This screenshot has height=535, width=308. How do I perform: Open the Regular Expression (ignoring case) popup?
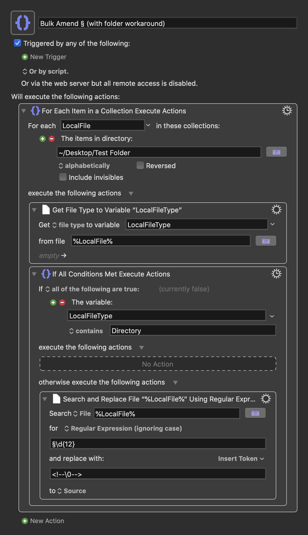[123, 429]
